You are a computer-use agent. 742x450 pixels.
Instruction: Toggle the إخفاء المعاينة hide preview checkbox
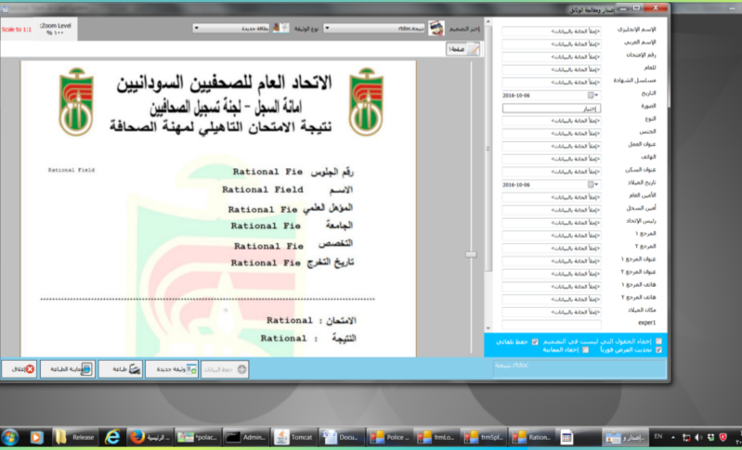pyautogui.click(x=585, y=350)
